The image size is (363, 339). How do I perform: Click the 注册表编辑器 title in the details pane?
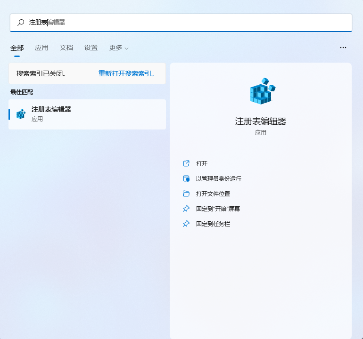[x=261, y=121]
